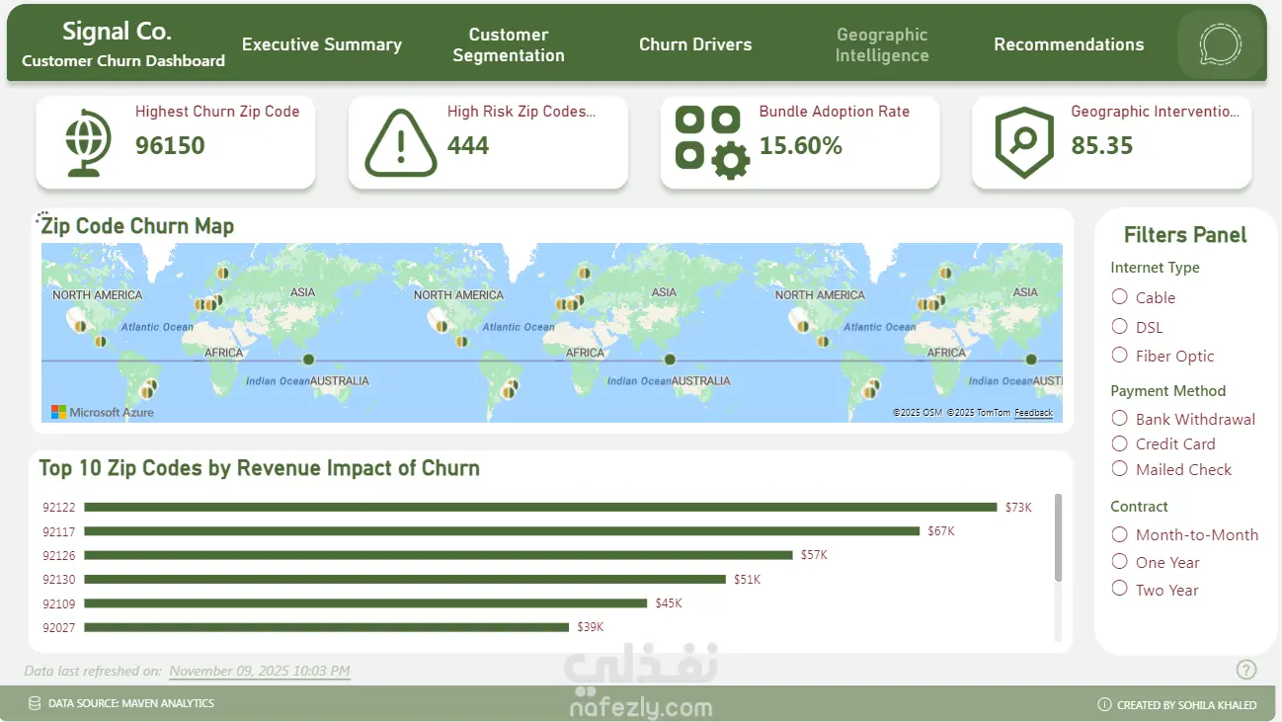
Task: Go to the Recommendations page
Action: tap(1069, 44)
